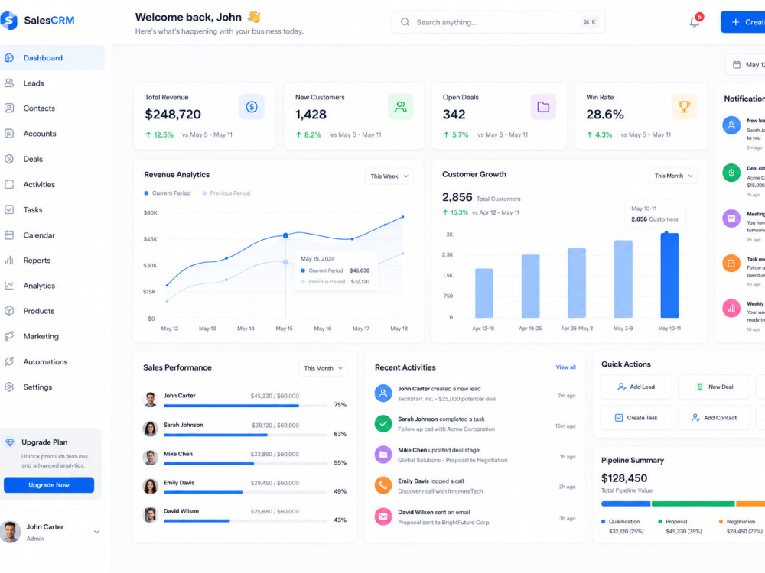Open the notifications bell icon
Screen dimensions: 765x573
[x=695, y=22]
